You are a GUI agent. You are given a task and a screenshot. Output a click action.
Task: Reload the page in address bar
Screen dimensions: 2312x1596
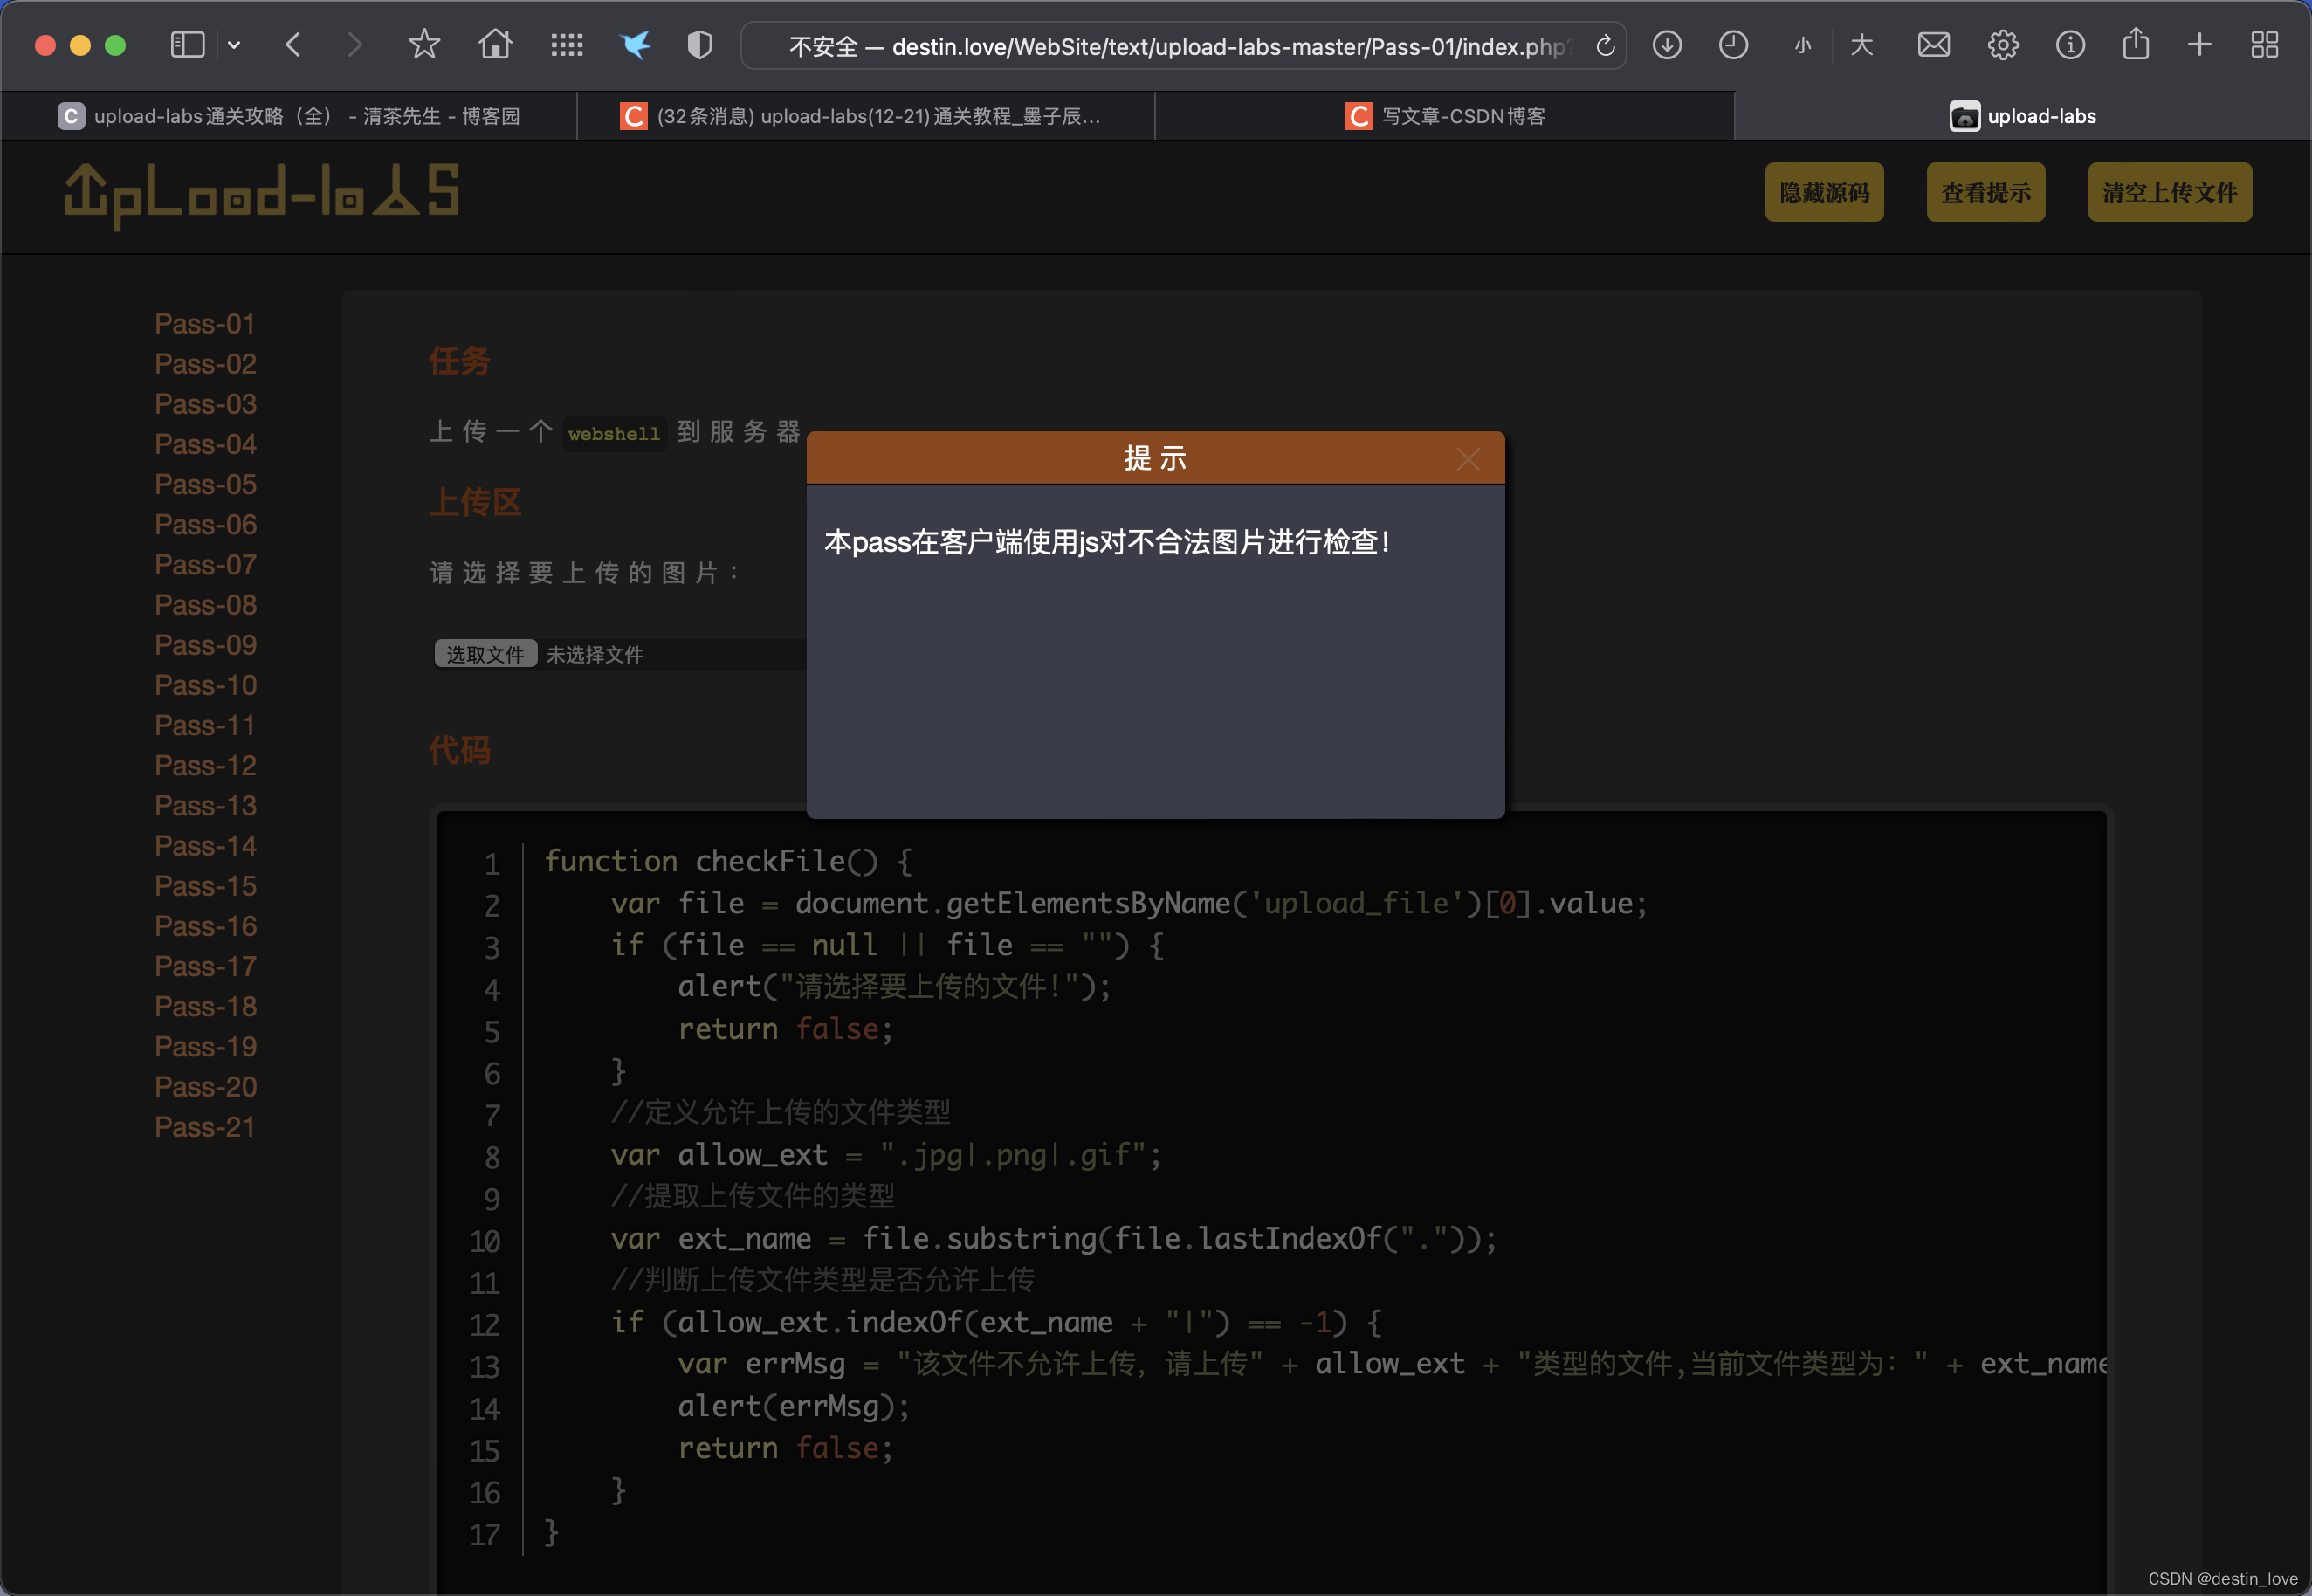pos(1605,46)
